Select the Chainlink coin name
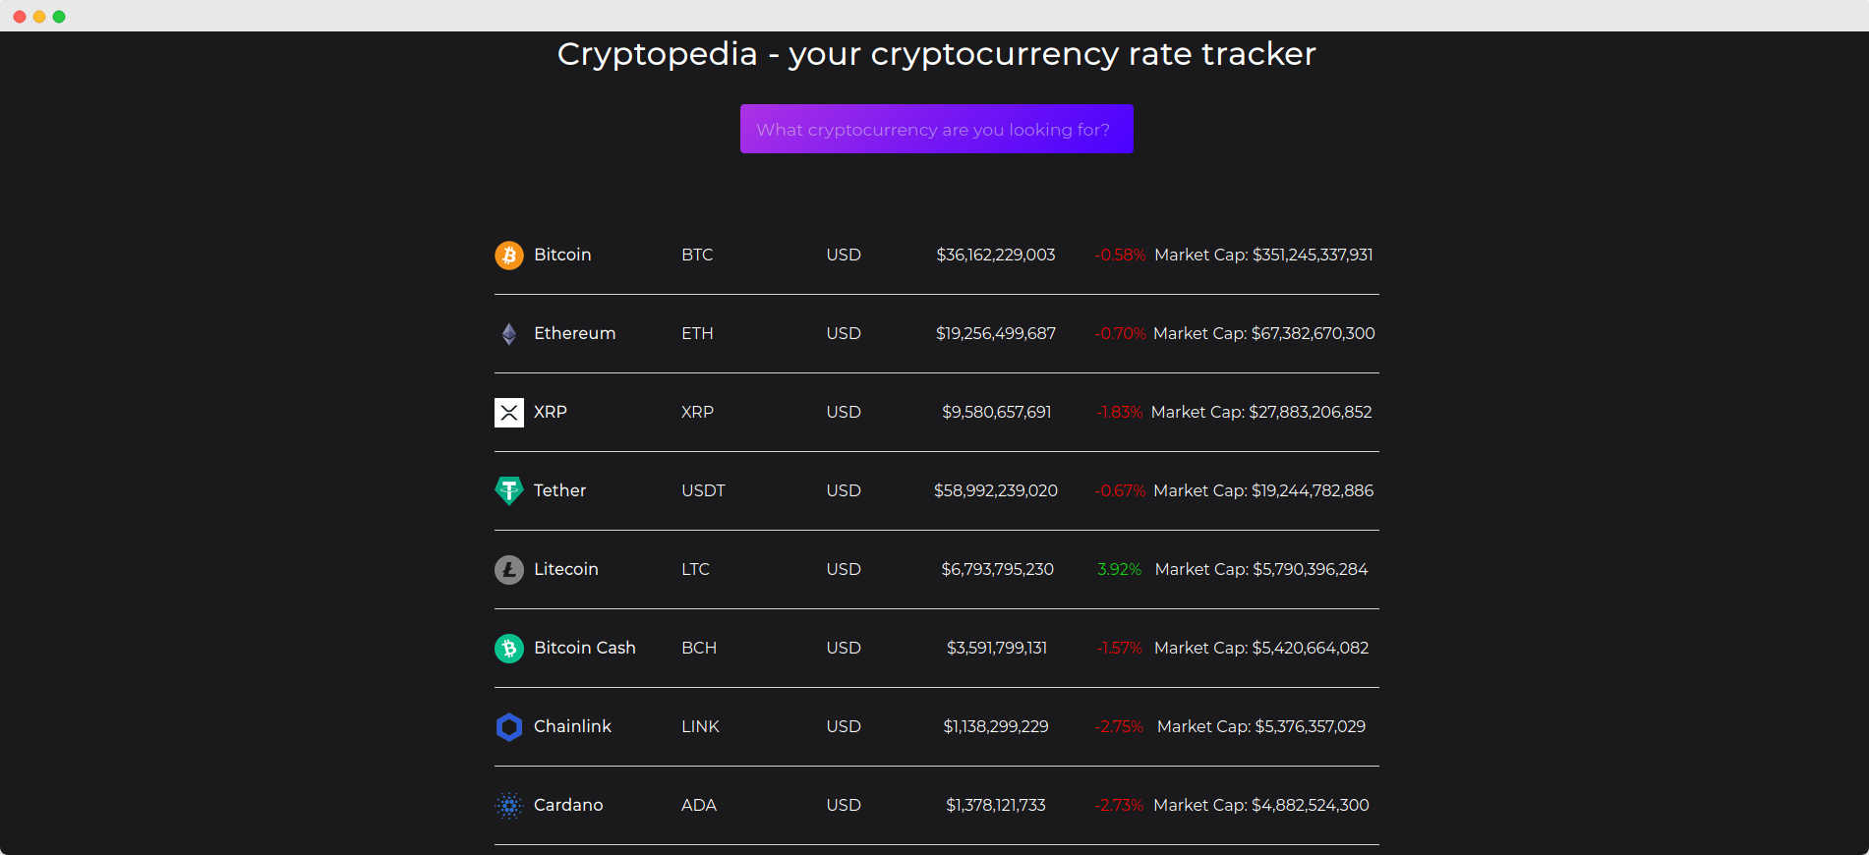This screenshot has height=855, width=1869. coord(572,726)
